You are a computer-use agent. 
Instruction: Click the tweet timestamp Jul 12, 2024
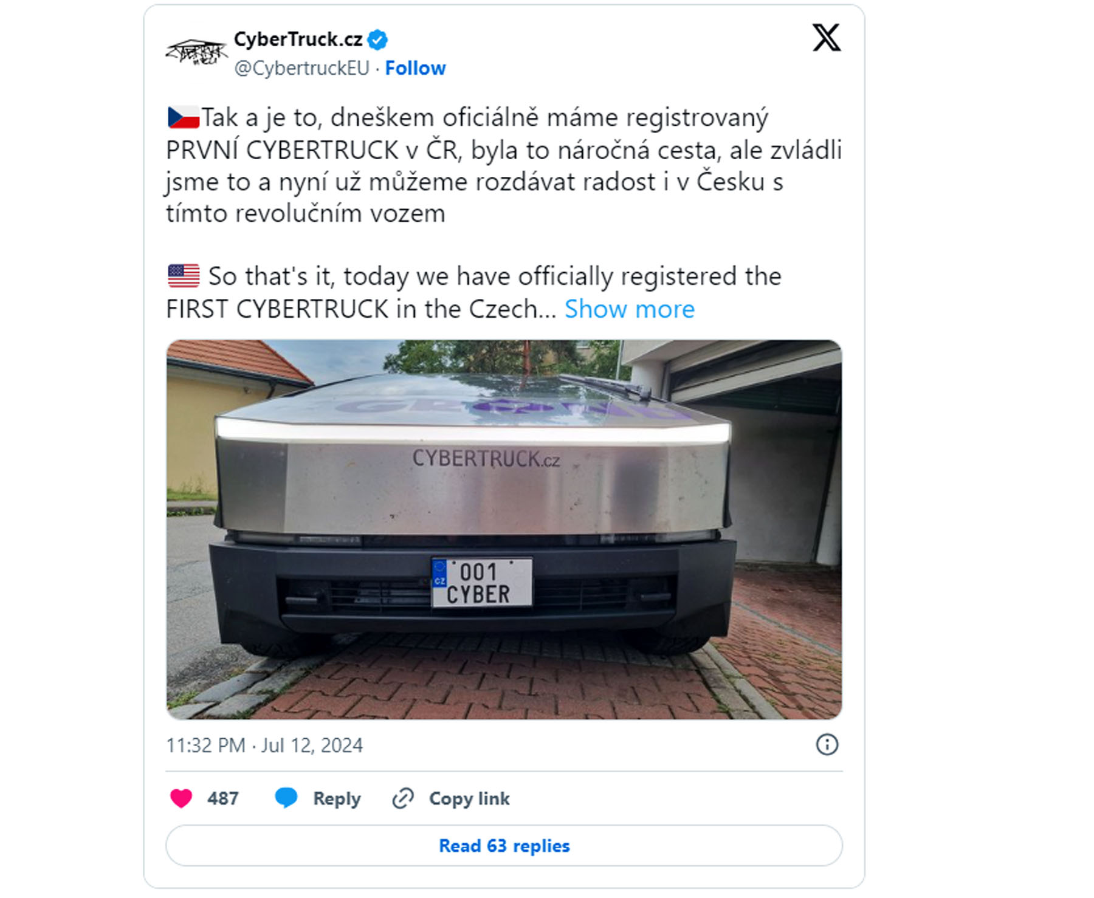[x=264, y=745]
